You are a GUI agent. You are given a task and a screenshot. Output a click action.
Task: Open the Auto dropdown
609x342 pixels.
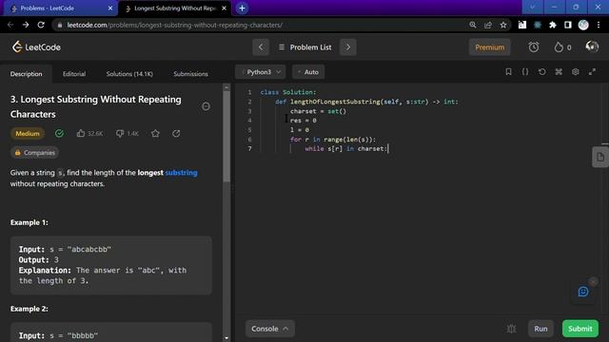(x=308, y=72)
